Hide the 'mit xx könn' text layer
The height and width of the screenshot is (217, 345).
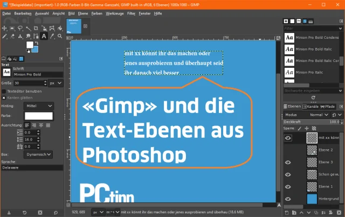coord(288,138)
